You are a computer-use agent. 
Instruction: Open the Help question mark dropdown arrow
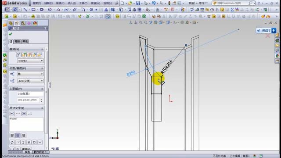[x=263, y=3]
